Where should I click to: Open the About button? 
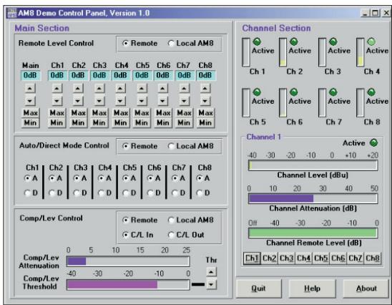(366, 289)
